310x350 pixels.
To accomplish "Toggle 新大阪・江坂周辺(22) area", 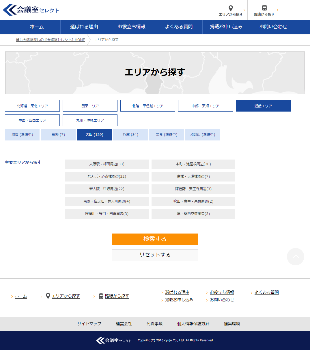I will (x=107, y=189).
